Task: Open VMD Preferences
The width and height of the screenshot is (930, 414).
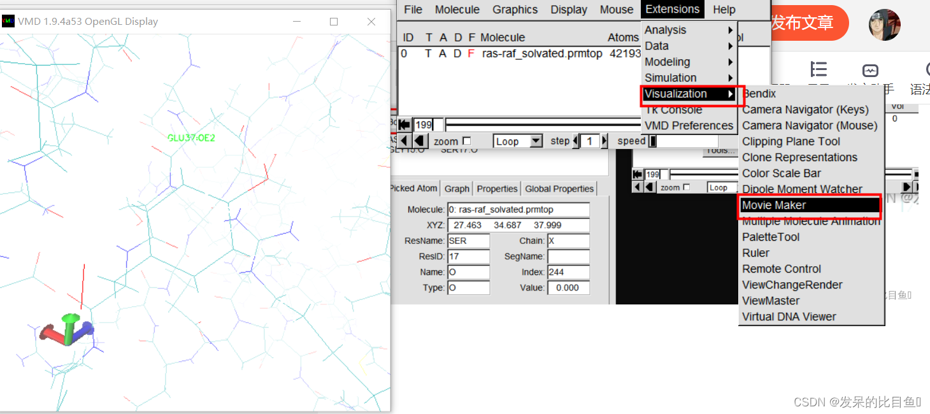Action: tap(689, 125)
